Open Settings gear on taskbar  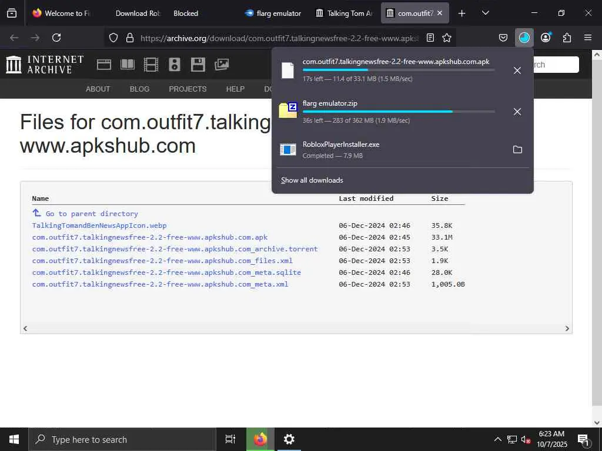[x=289, y=439]
